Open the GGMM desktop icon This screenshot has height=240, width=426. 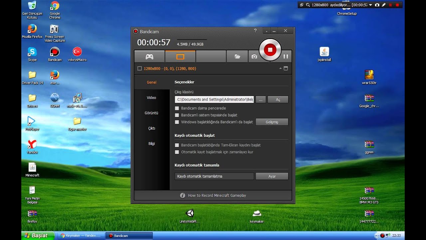[x=55, y=100]
